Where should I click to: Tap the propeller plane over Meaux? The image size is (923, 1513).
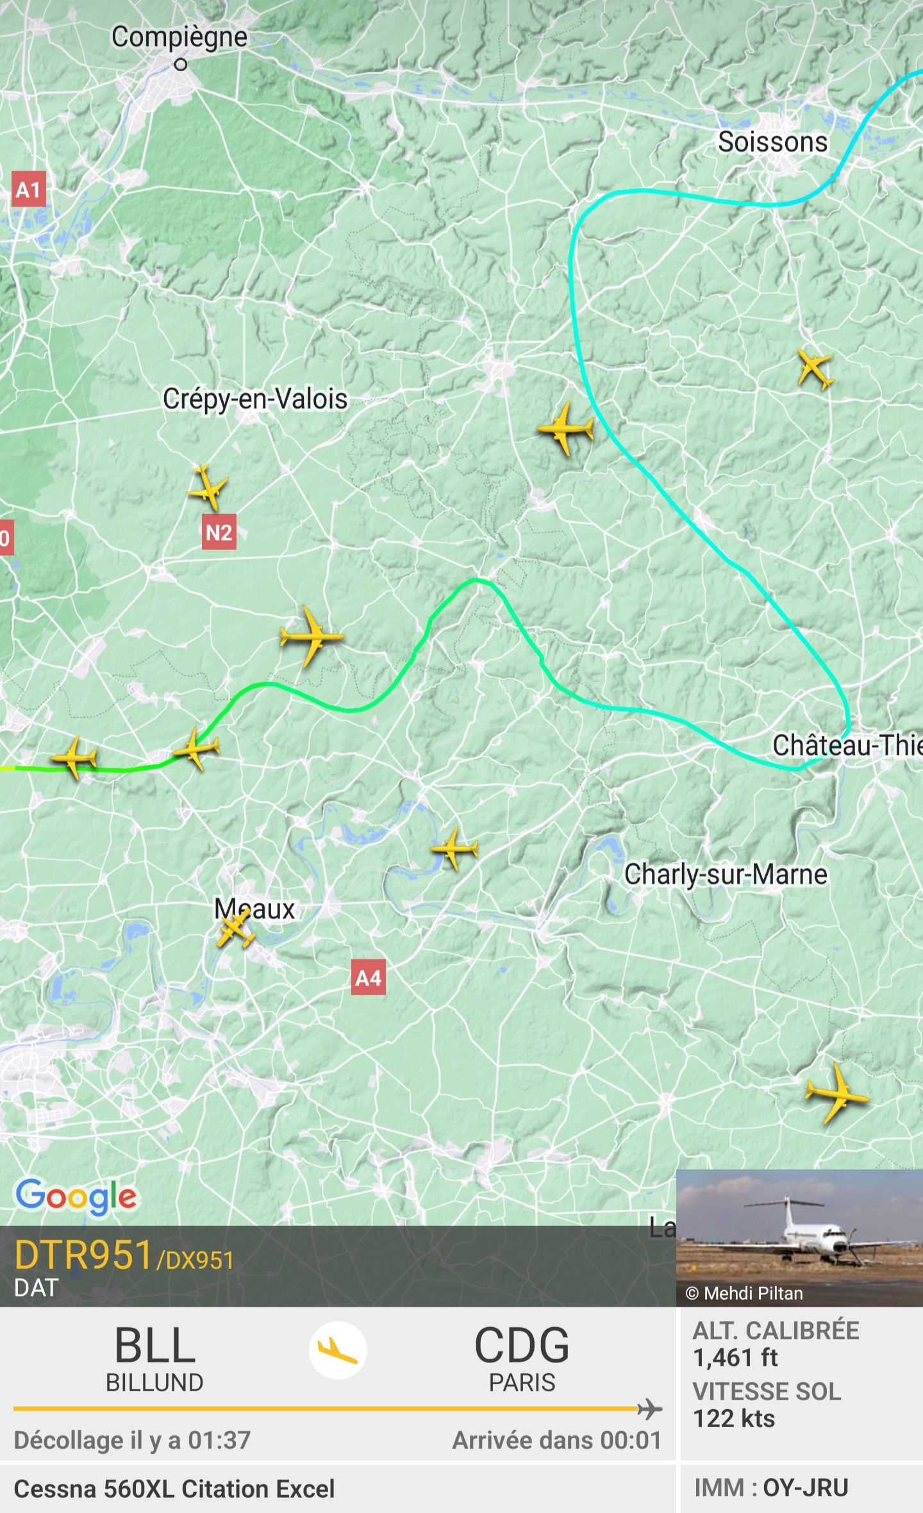(235, 930)
